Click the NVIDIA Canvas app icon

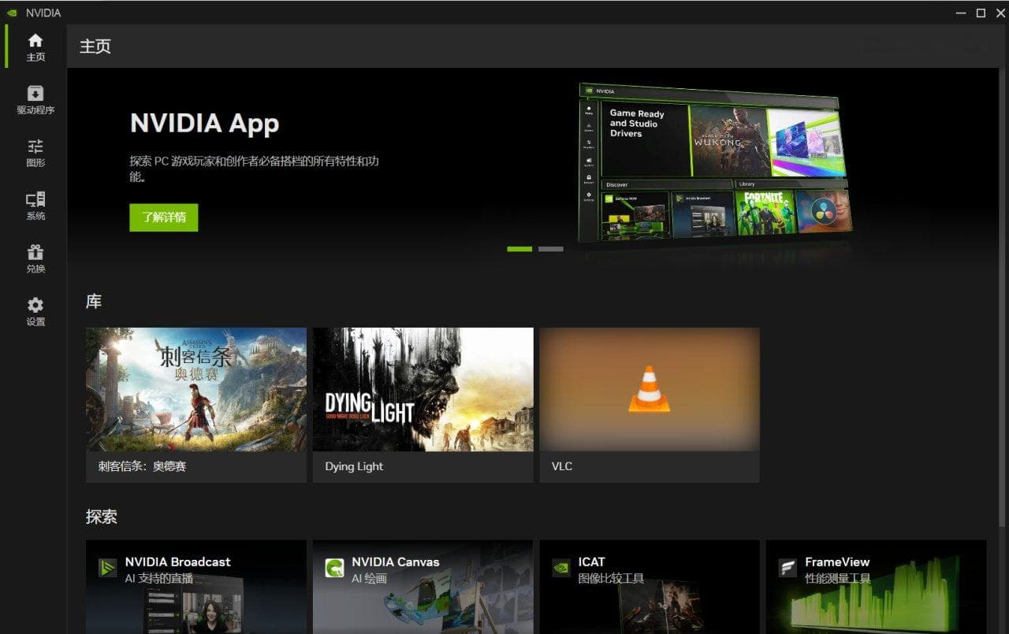tap(334, 568)
